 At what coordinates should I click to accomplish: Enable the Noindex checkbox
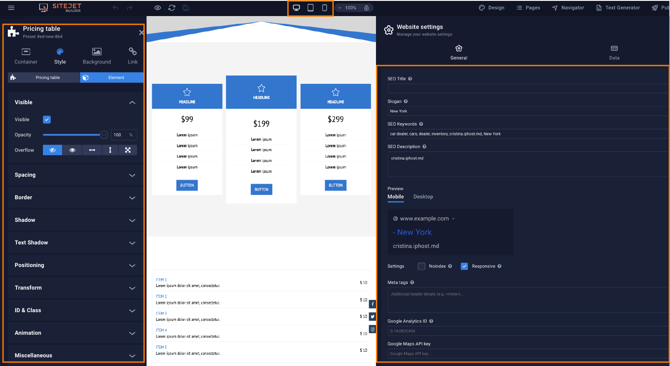422,266
